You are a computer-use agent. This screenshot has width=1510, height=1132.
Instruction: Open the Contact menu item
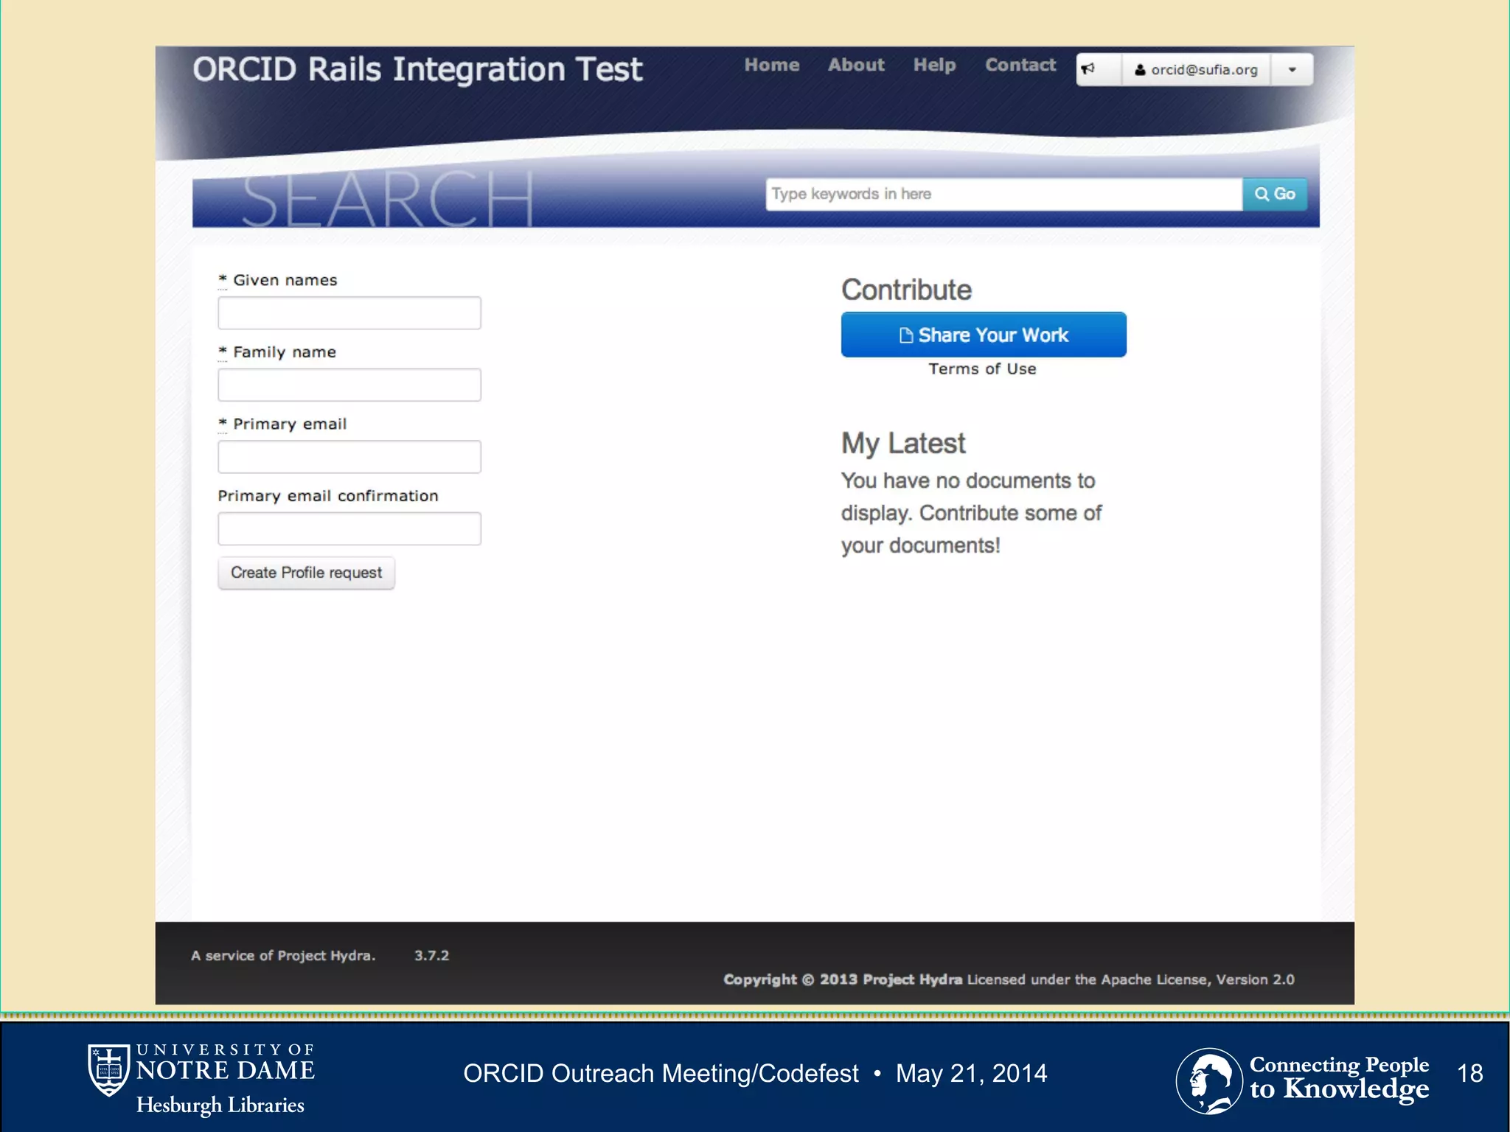1020,65
